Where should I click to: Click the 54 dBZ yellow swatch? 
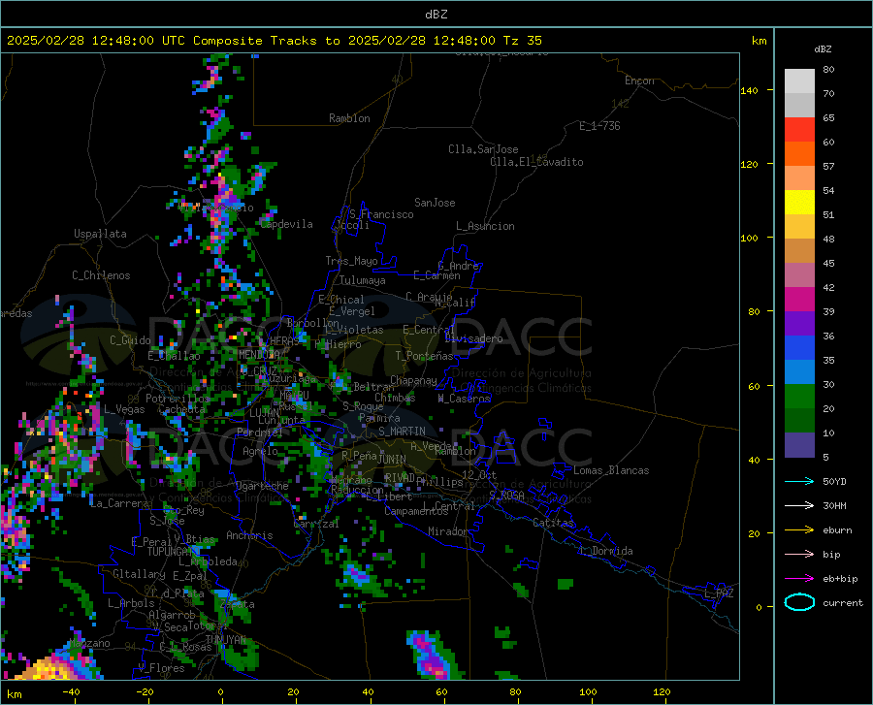(799, 202)
